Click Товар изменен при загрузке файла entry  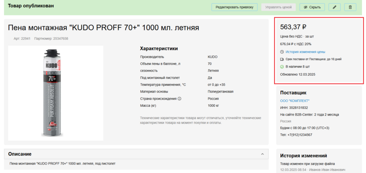click(x=307, y=164)
